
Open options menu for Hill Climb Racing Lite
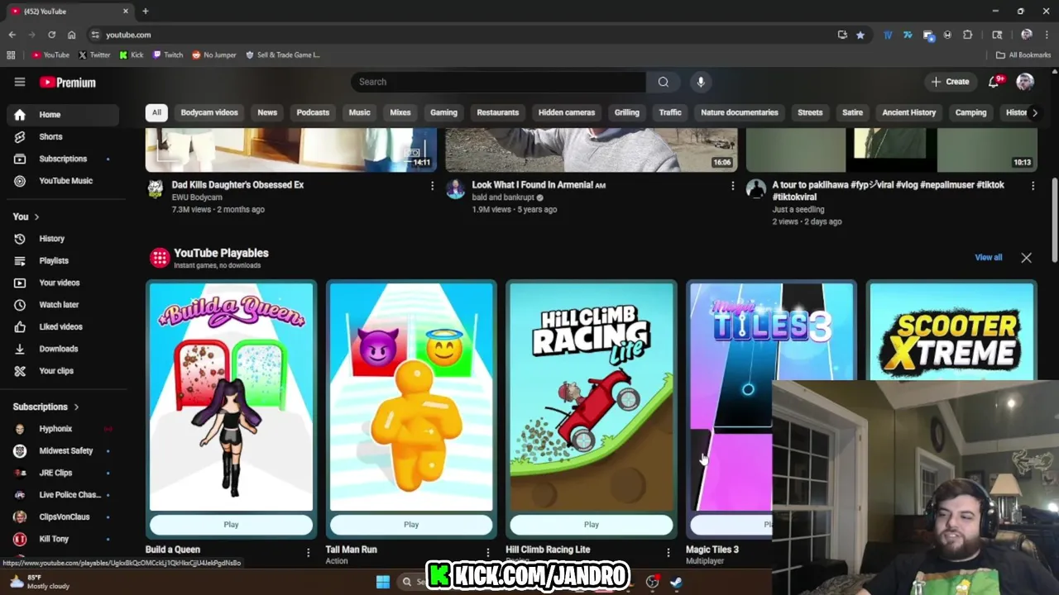[x=668, y=552]
